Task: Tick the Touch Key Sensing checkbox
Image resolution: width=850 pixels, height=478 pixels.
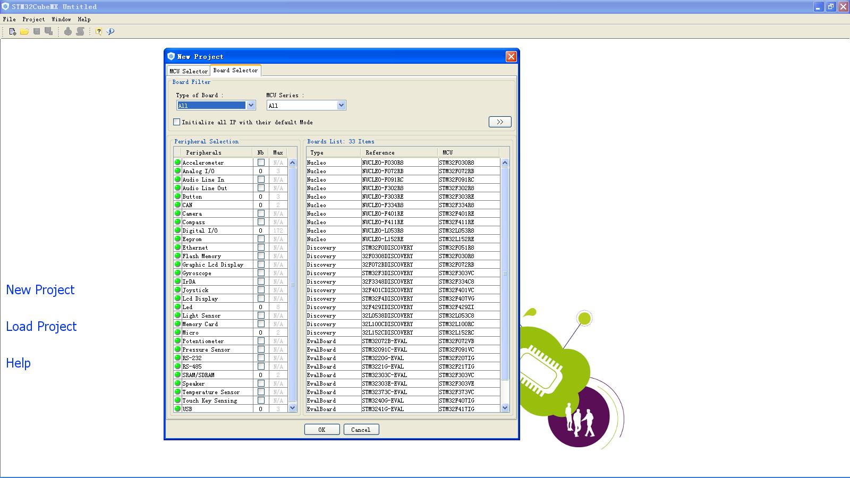Action: (261, 400)
